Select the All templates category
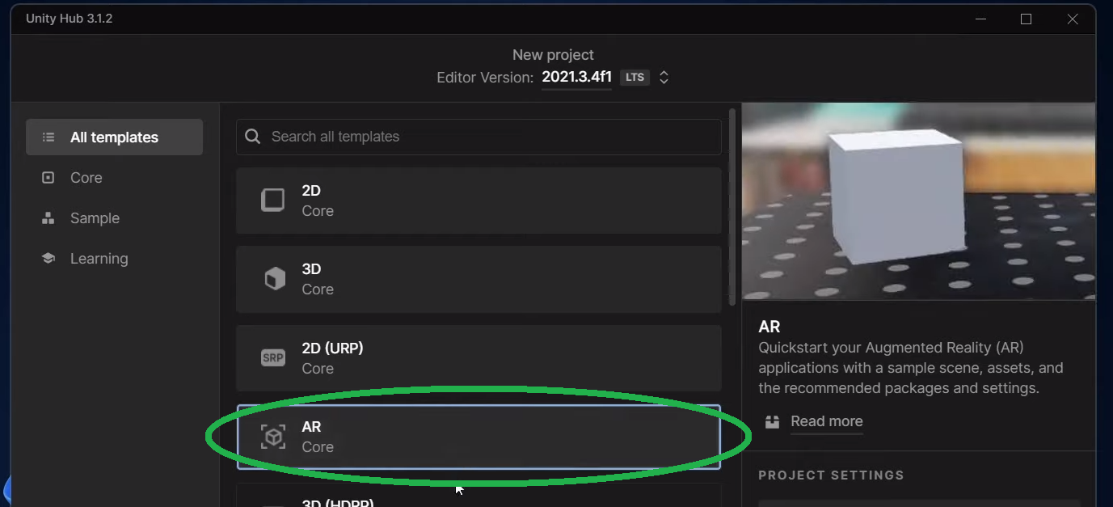 pyautogui.click(x=114, y=137)
